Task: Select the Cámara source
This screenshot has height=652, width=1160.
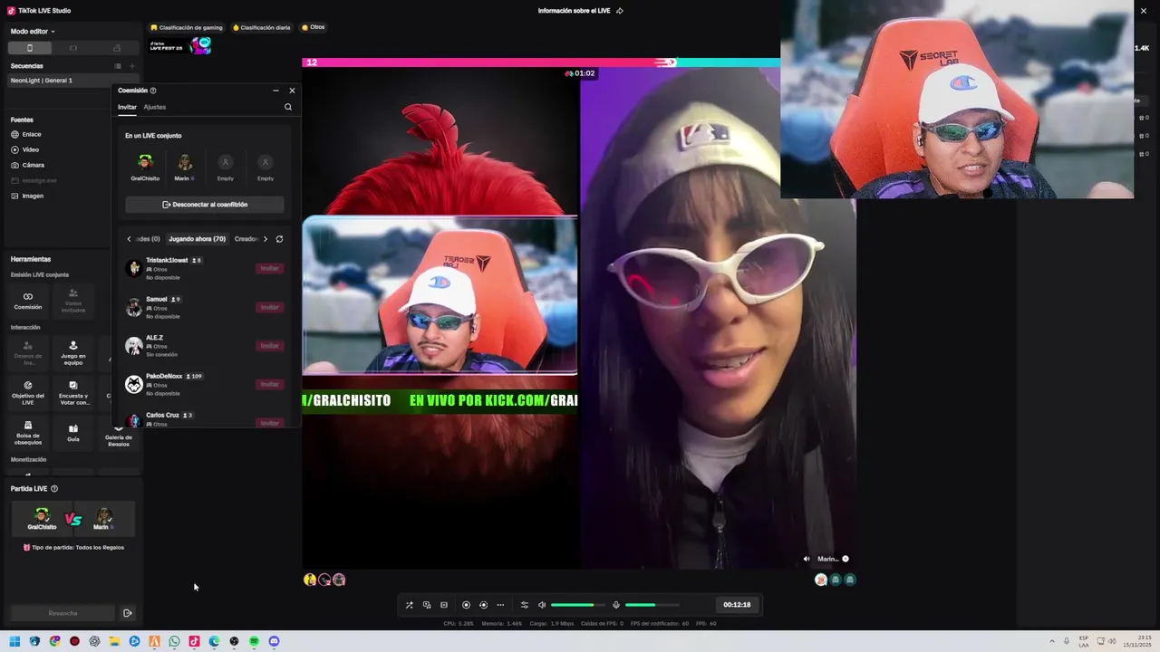Action: click(x=28, y=165)
